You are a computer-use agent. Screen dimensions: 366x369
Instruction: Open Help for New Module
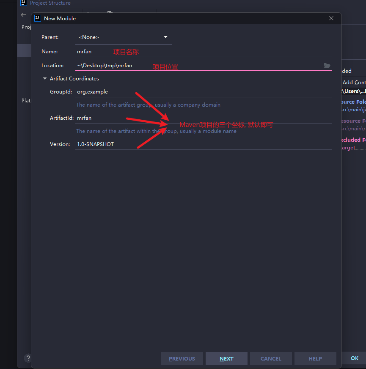(x=315, y=358)
